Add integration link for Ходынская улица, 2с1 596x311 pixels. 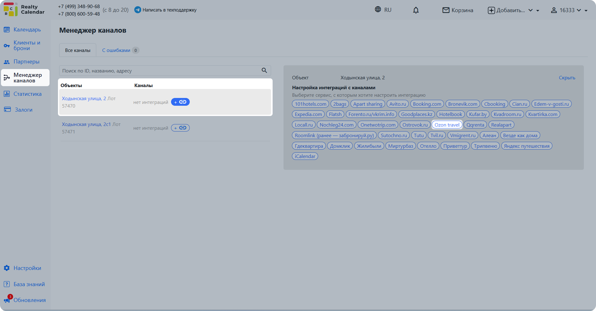click(180, 128)
